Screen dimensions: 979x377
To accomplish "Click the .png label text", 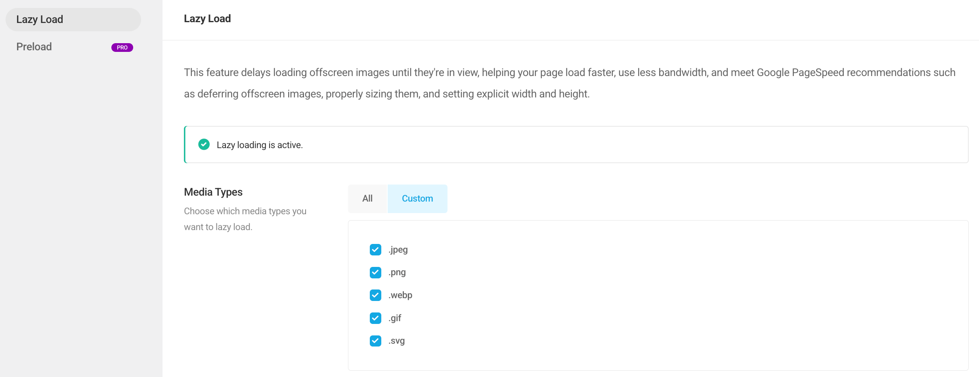I will coord(397,272).
